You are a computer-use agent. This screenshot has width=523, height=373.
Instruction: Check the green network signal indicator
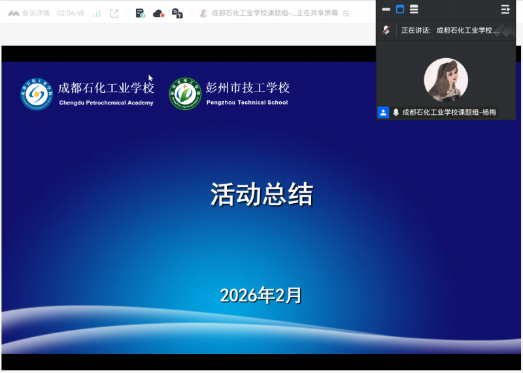point(97,13)
